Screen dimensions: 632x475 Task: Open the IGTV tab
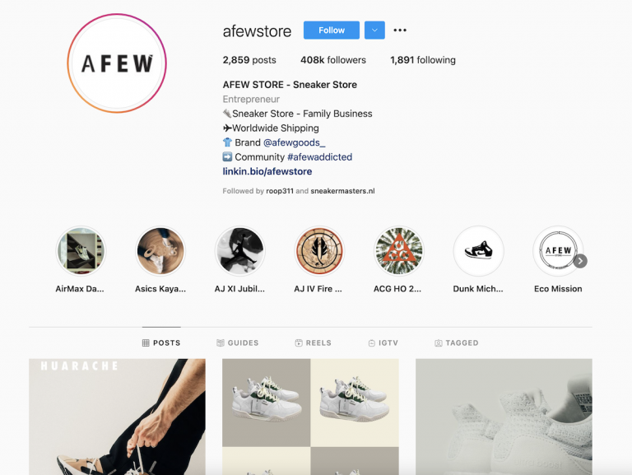(383, 342)
